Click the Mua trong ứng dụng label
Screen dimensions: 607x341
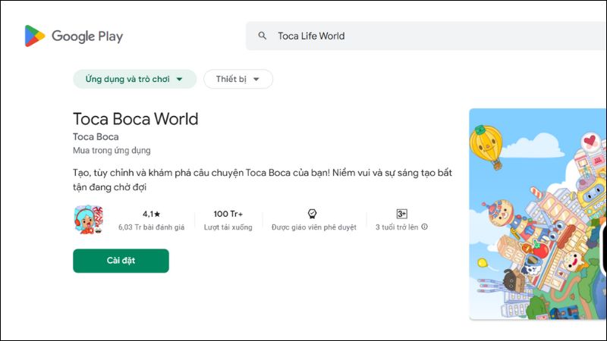pyautogui.click(x=112, y=151)
